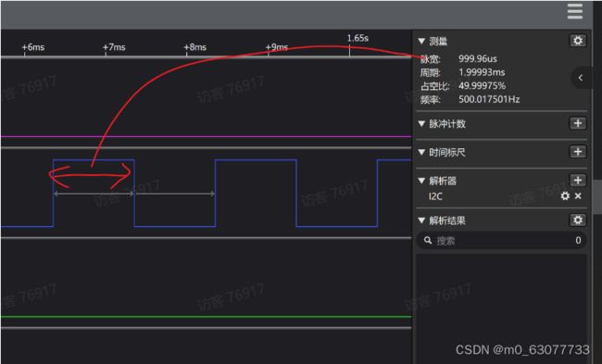This screenshot has height=364, width=602.
Task: Open settings gear for 测量 panel
Action: click(578, 41)
